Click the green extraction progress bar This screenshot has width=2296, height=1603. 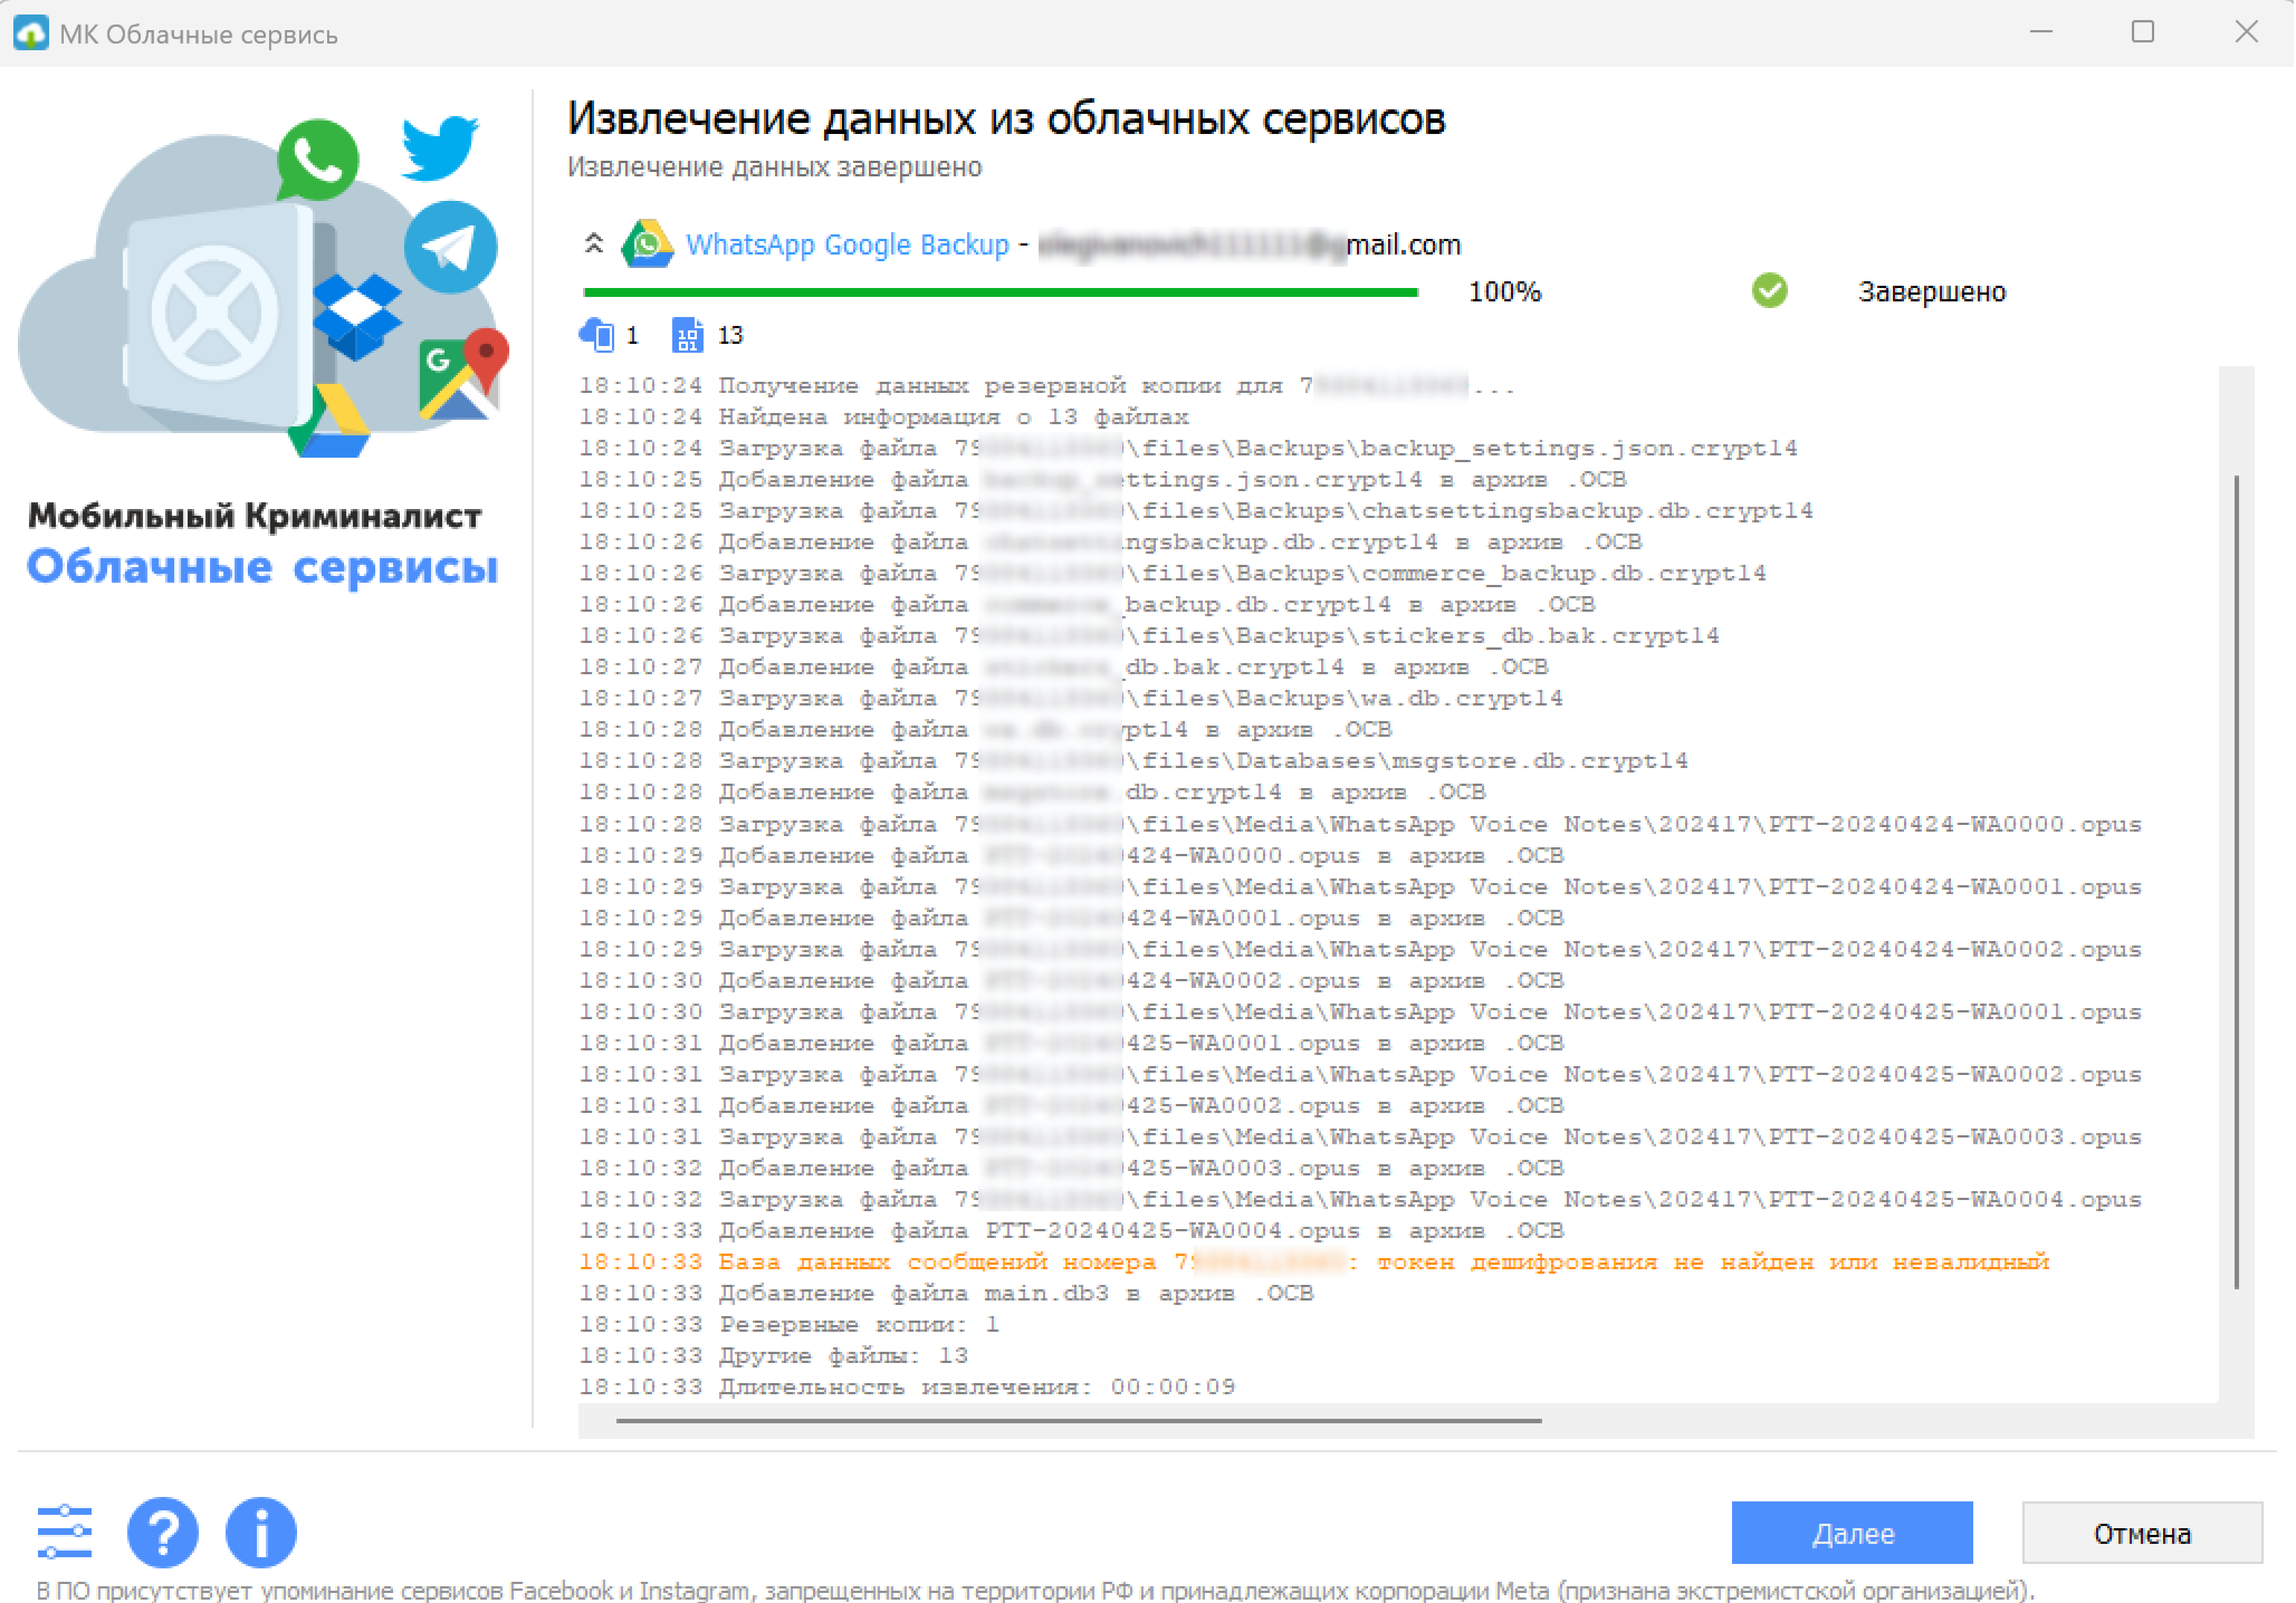point(1001,293)
